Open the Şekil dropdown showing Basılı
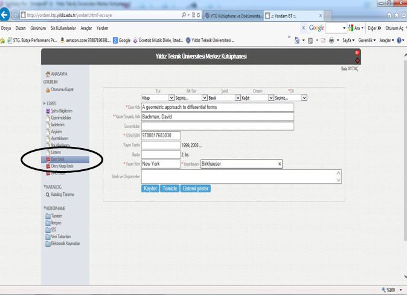This screenshot has height=295, width=407. point(220,97)
